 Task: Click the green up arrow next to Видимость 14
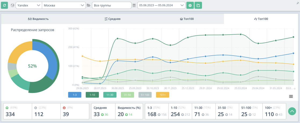[126, 115]
